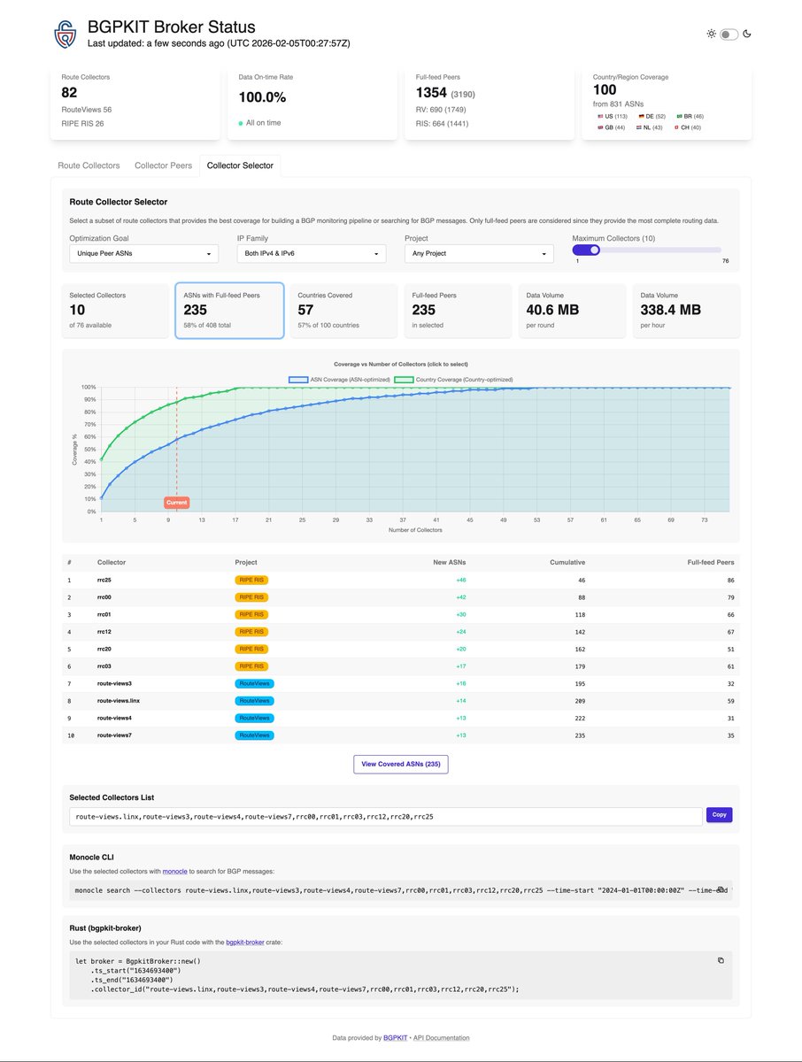Screen dimensions: 802x1062
Task: Click the route-views4 collector name
Action: point(116,718)
